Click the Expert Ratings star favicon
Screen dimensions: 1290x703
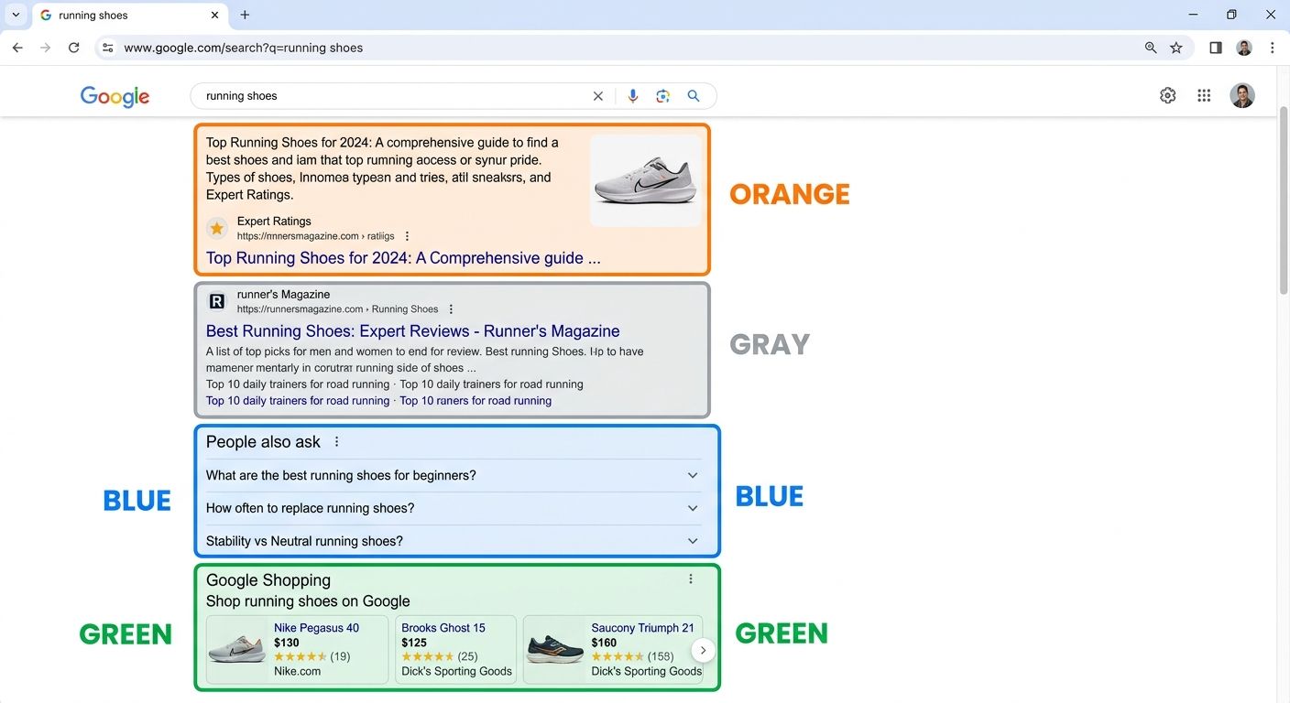pyautogui.click(x=216, y=228)
